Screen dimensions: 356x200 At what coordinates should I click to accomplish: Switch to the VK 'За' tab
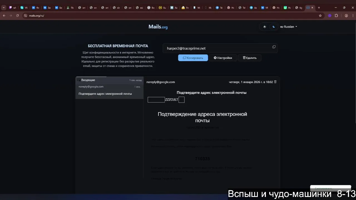click(47, 7)
